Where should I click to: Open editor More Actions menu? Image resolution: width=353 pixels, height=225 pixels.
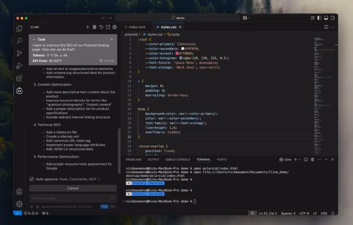332,27
